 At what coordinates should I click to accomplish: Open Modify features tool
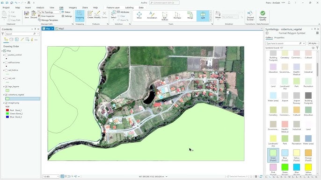[x=97, y=15]
